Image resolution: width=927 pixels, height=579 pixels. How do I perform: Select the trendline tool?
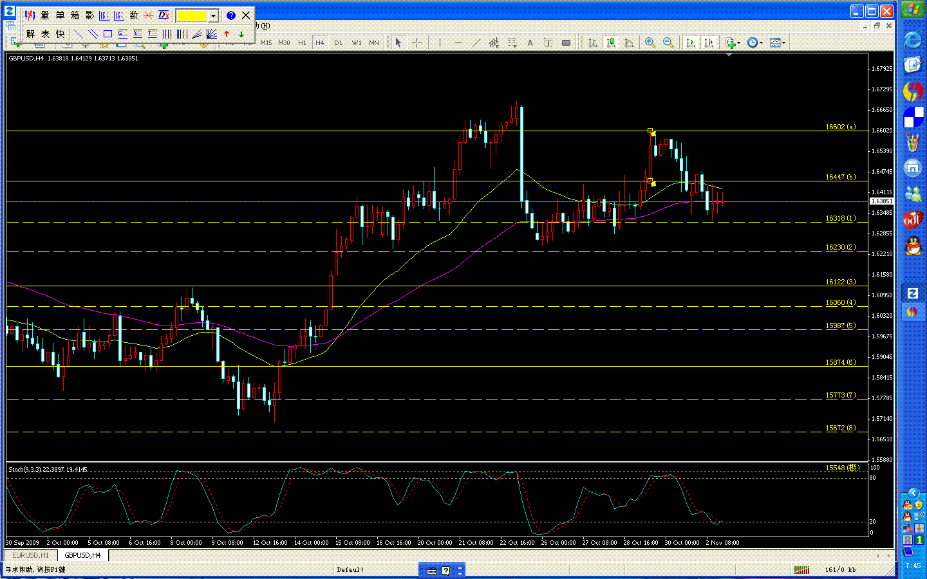tap(476, 43)
